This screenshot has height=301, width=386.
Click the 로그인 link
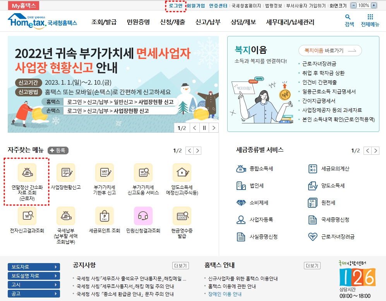tap(175, 6)
